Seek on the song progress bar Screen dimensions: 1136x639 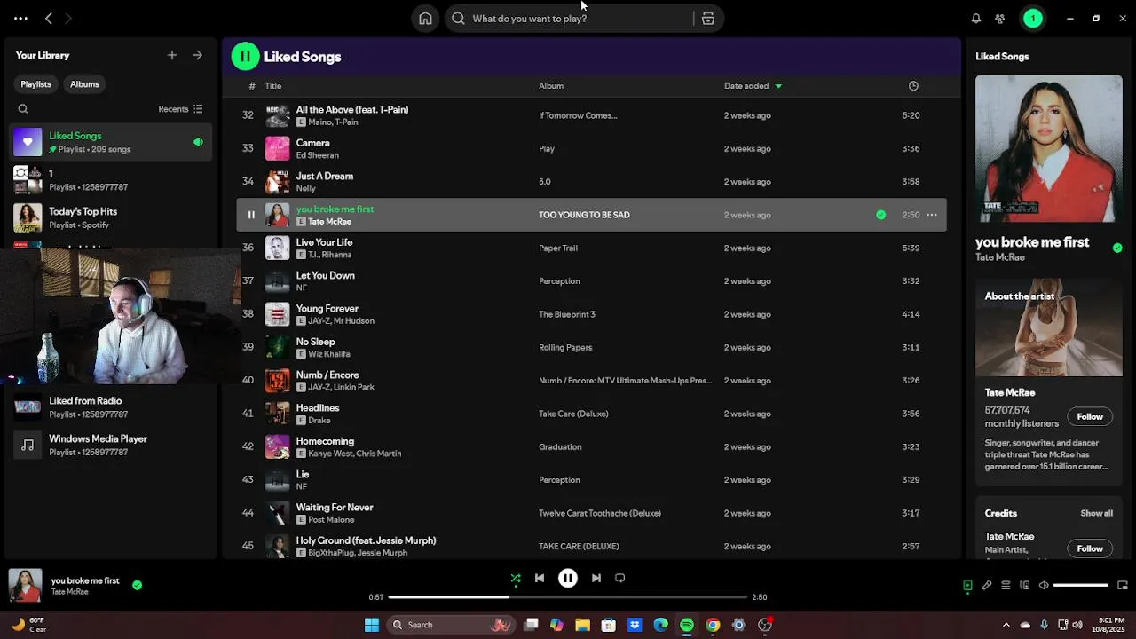click(568, 597)
